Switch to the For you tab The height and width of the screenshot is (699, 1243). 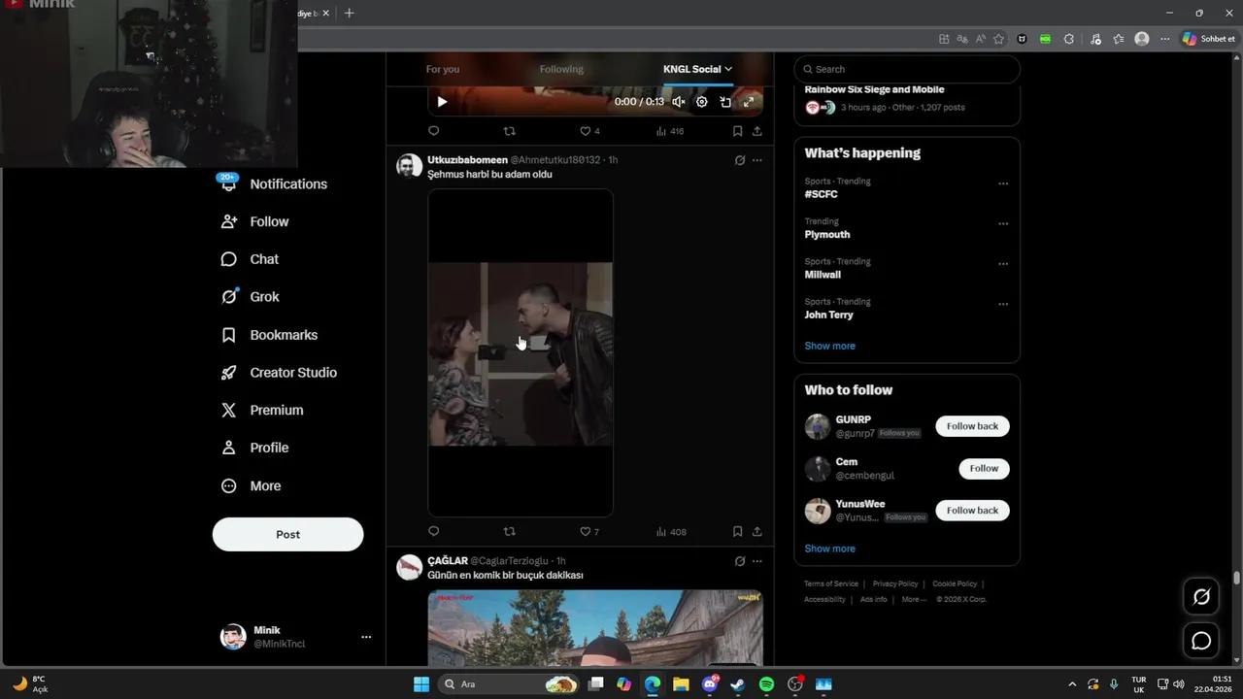(x=443, y=69)
